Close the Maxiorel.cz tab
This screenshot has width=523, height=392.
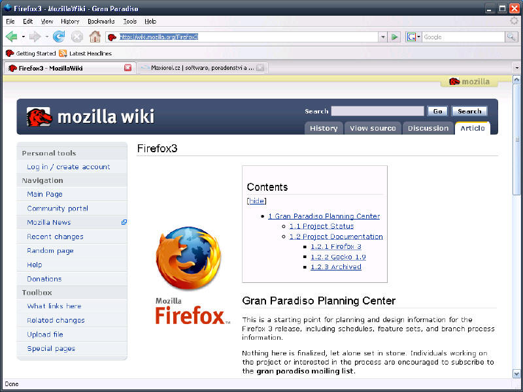pos(260,68)
